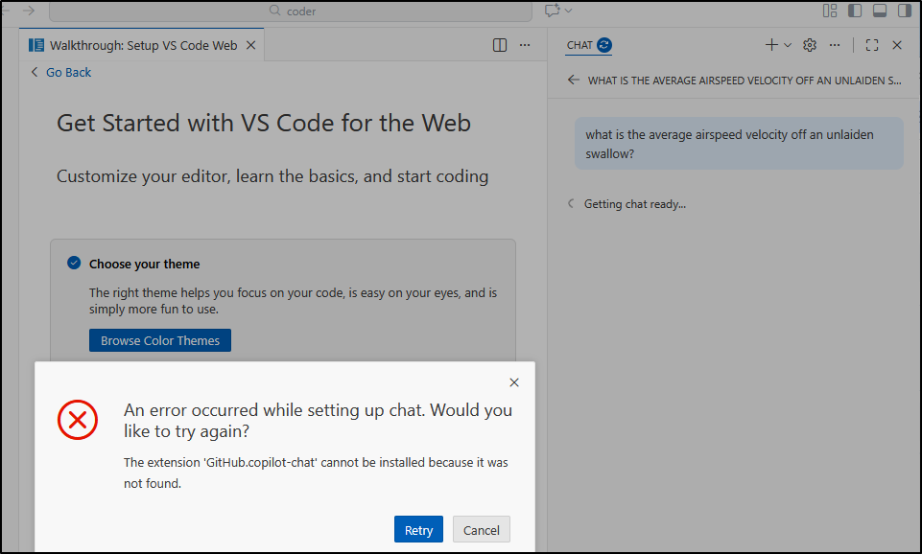Image resolution: width=922 pixels, height=554 pixels.
Task: Go back using chat header arrow
Action: (574, 81)
